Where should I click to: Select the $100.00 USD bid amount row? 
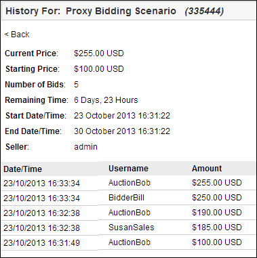tap(128, 242)
